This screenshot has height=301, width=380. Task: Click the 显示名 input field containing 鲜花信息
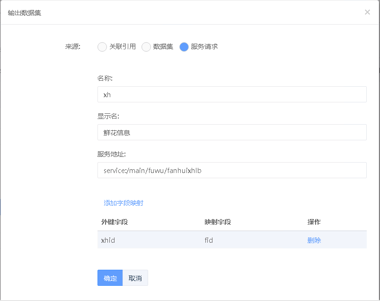coord(232,132)
